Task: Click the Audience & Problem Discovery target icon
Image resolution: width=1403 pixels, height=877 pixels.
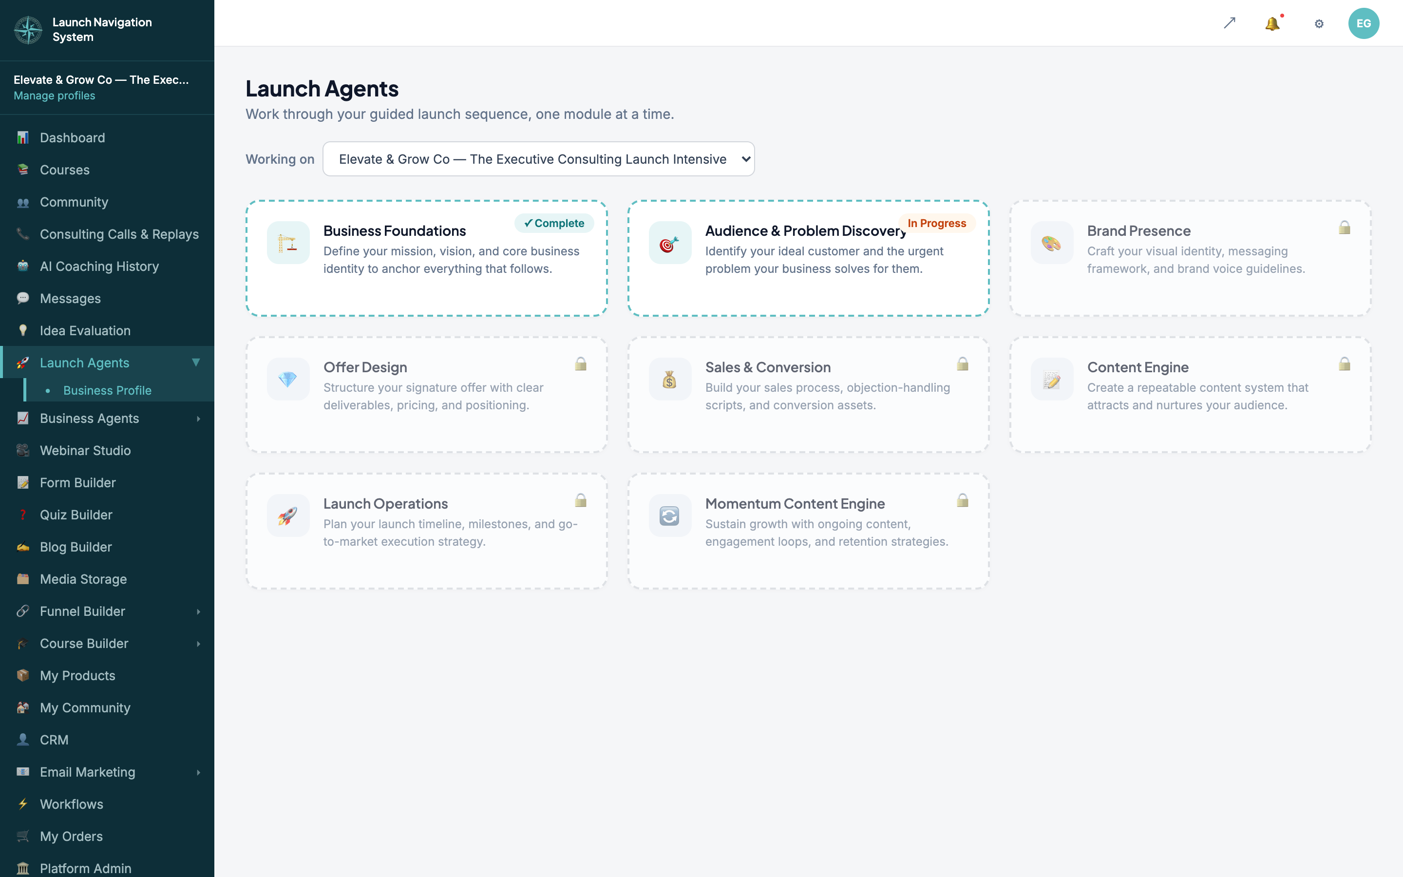Action: click(670, 243)
